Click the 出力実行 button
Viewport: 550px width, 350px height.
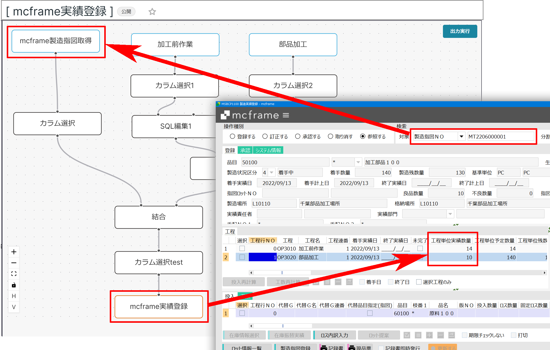460,31
